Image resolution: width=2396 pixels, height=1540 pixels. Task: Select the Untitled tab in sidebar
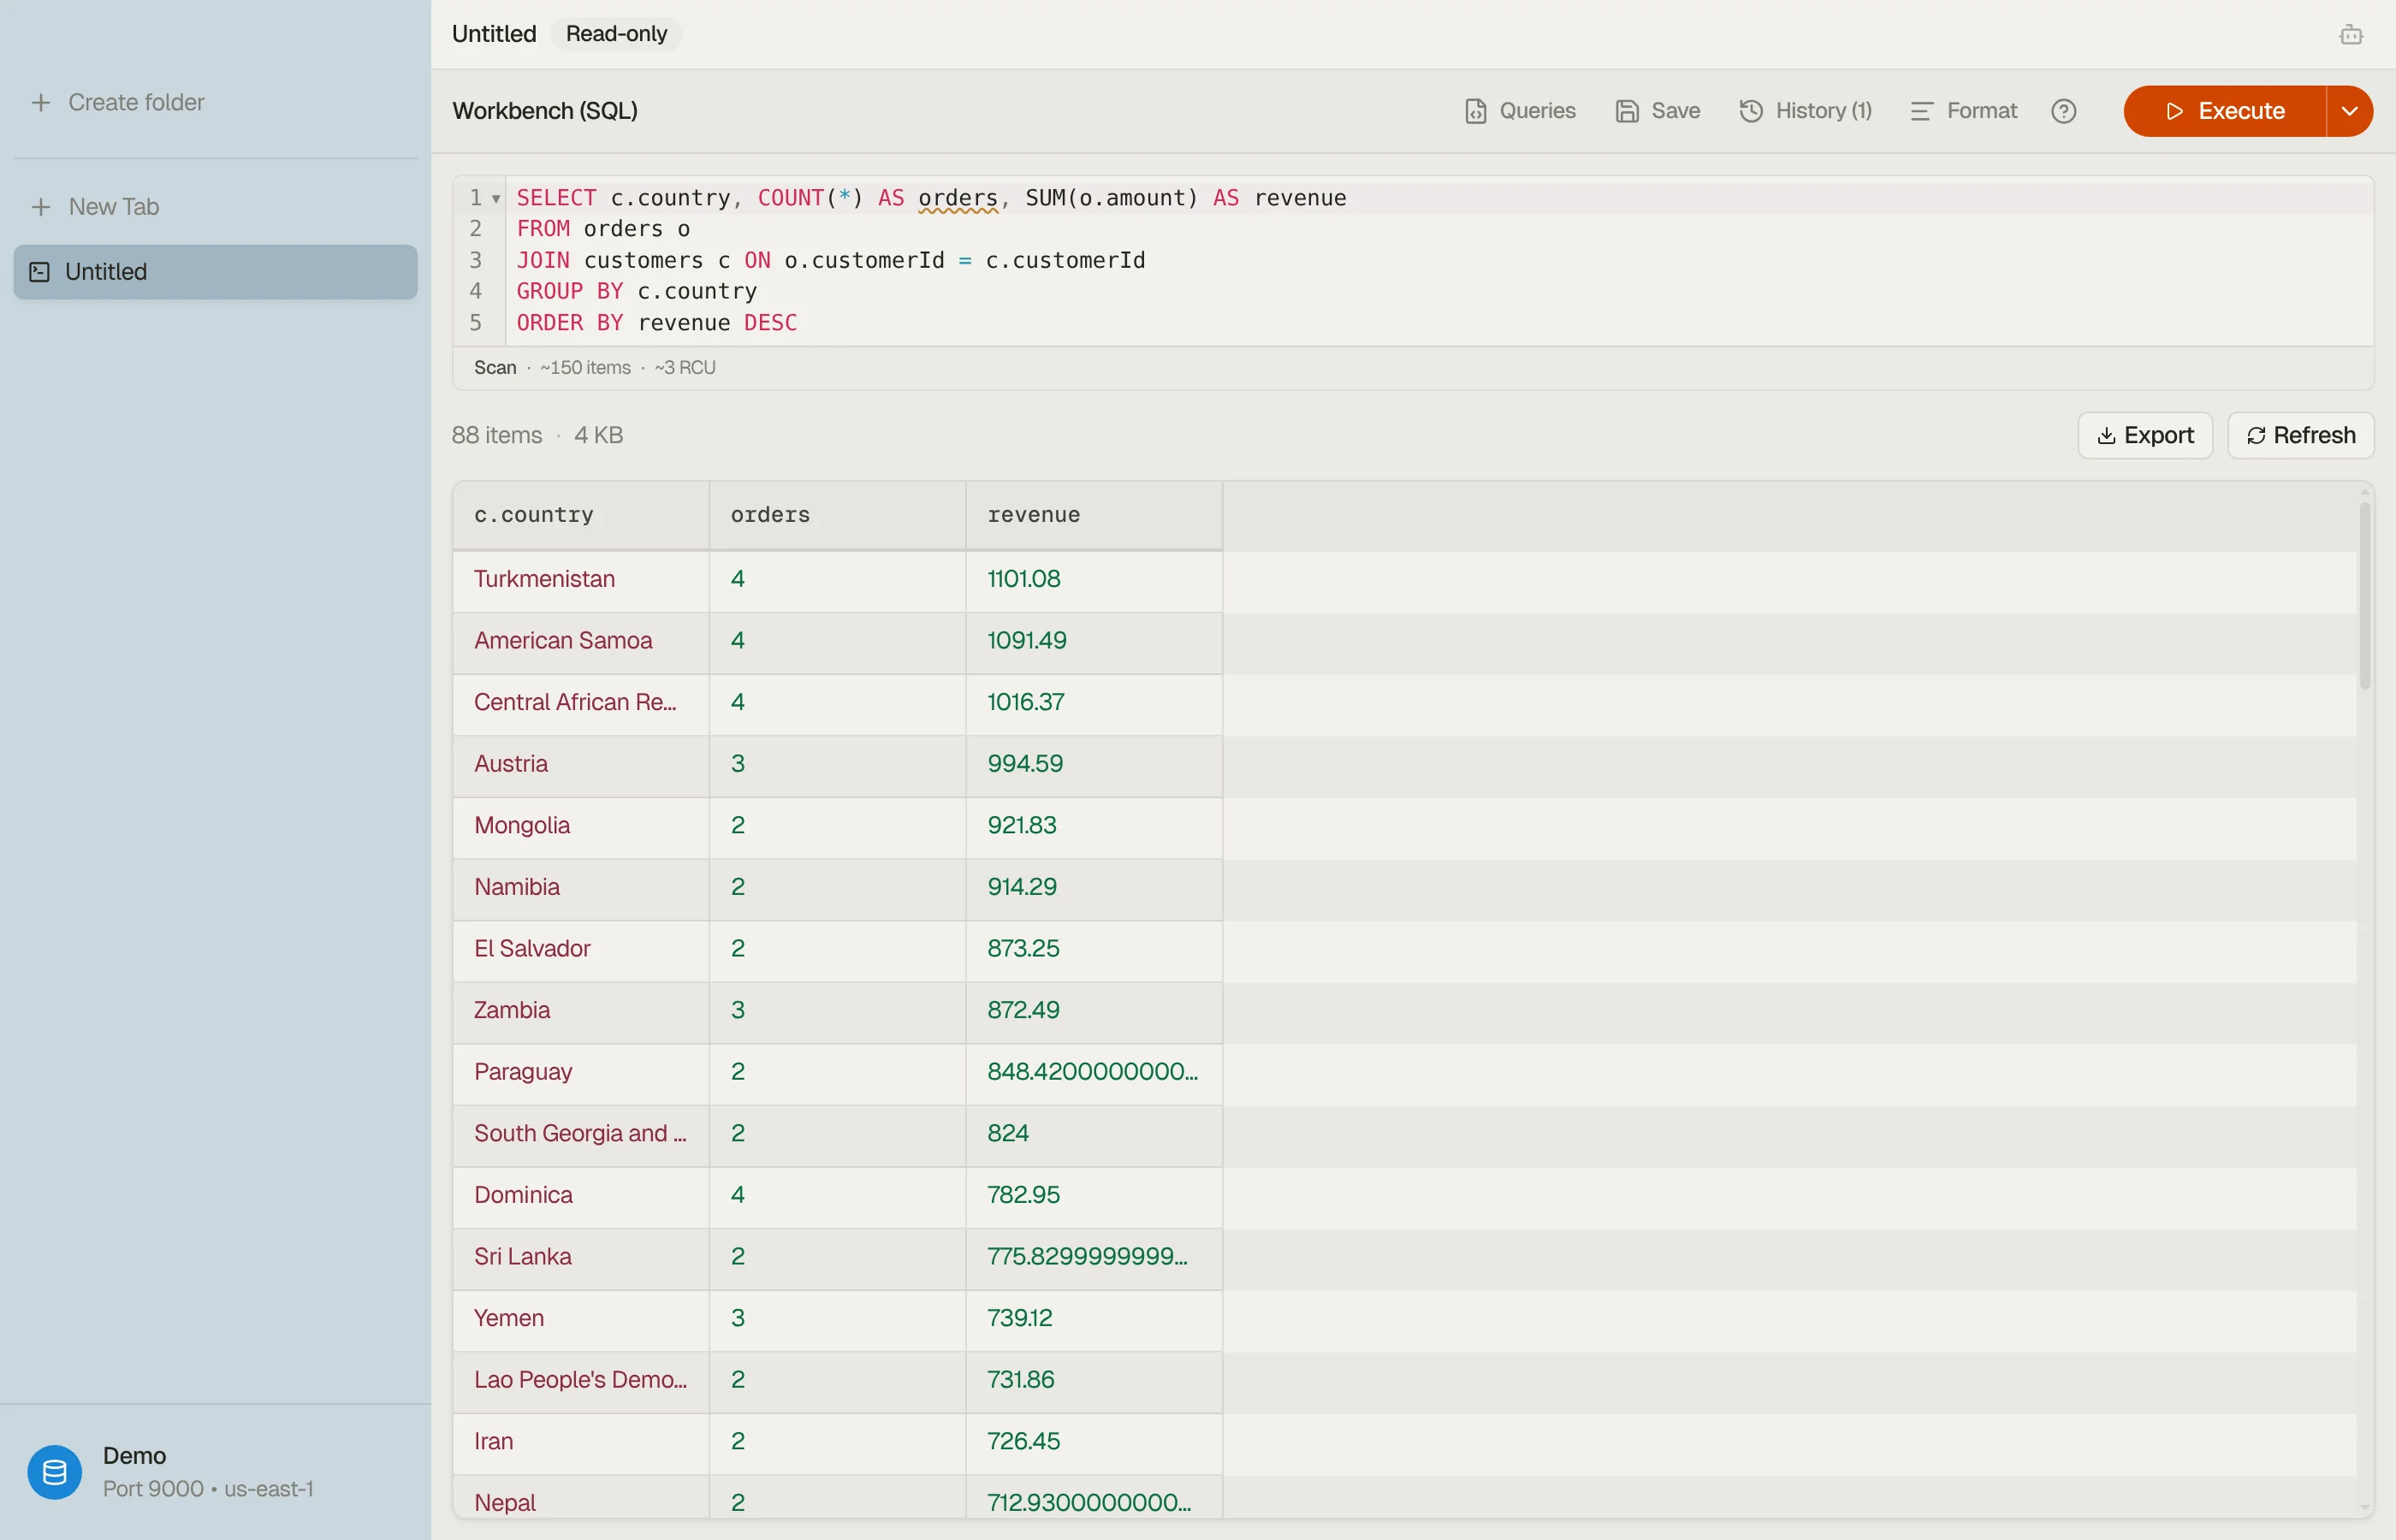[x=215, y=272]
